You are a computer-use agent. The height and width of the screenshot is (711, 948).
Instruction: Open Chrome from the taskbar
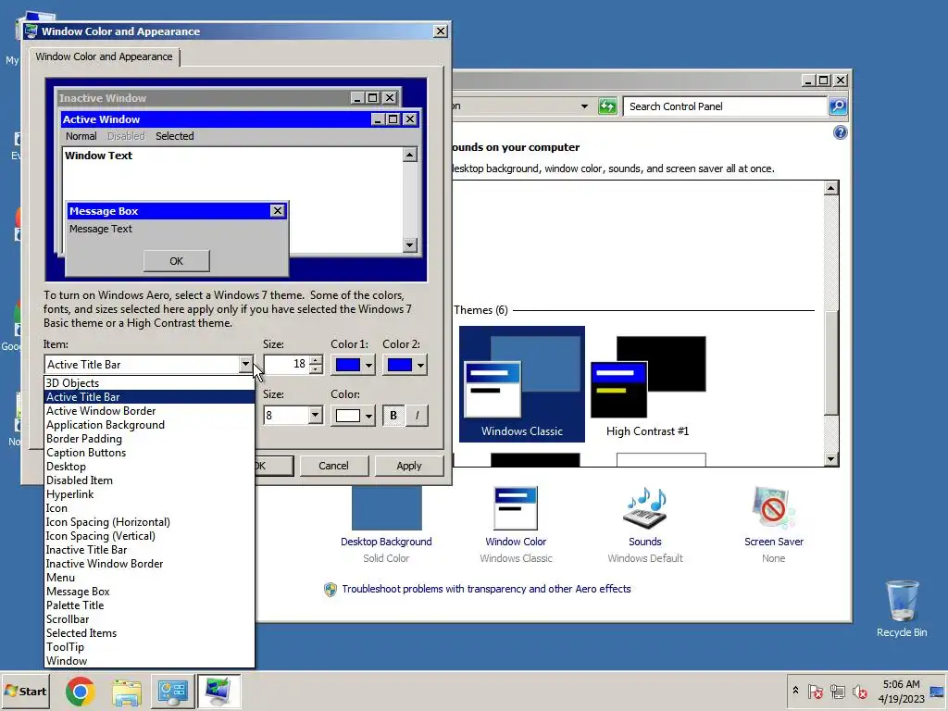point(81,692)
